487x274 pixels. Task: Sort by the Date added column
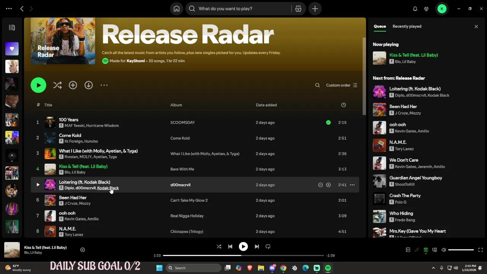pos(266,105)
